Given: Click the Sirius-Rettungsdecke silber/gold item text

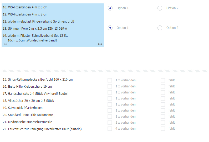Looking at the screenshot, I should coord(38,80).
